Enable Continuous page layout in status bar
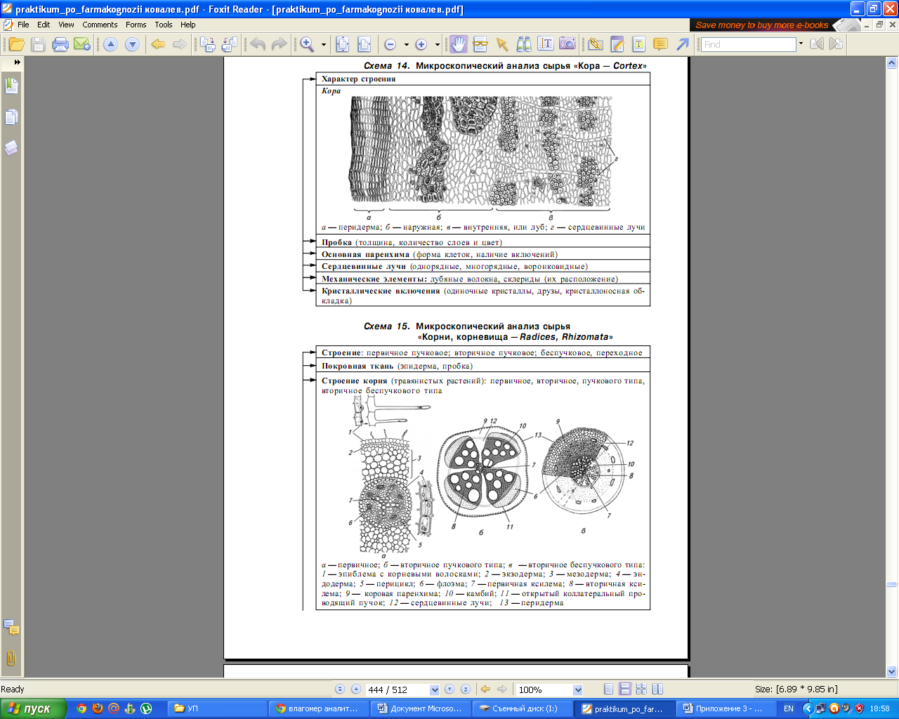Viewport: 899px width, 719px height. (624, 690)
